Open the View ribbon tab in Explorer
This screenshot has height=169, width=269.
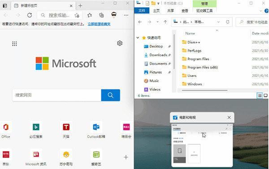(x=185, y=11)
